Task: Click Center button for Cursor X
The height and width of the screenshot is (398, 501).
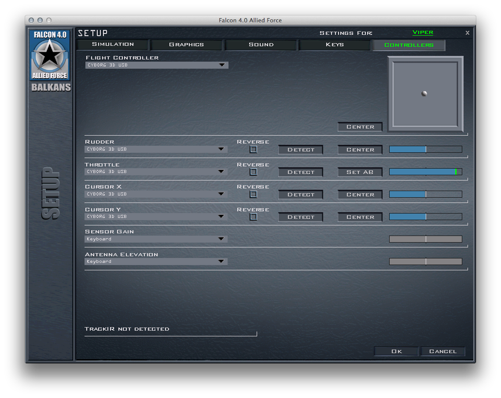Action: coord(360,195)
